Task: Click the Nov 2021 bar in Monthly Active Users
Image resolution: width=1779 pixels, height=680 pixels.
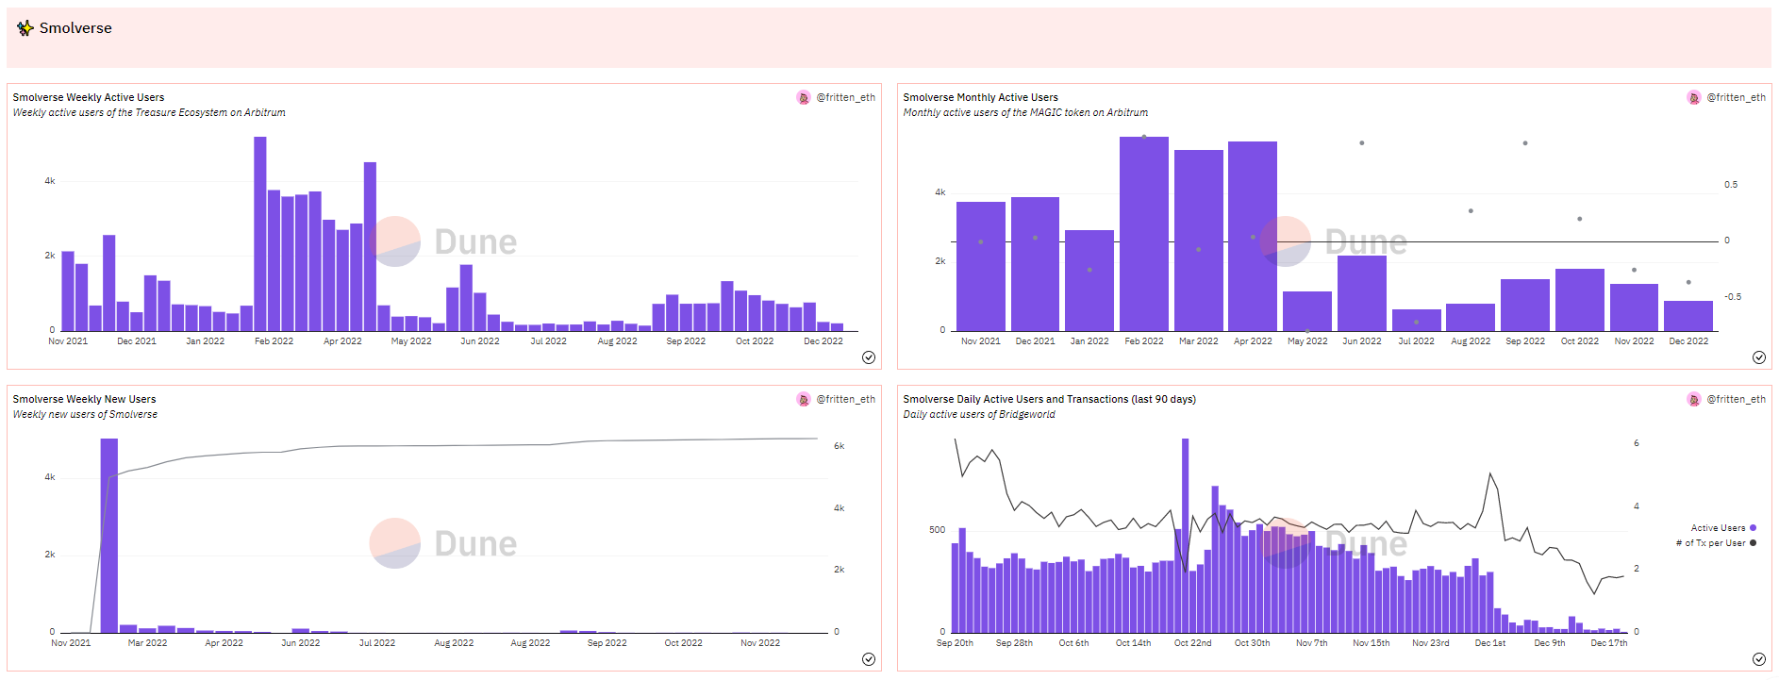Action: (981, 266)
